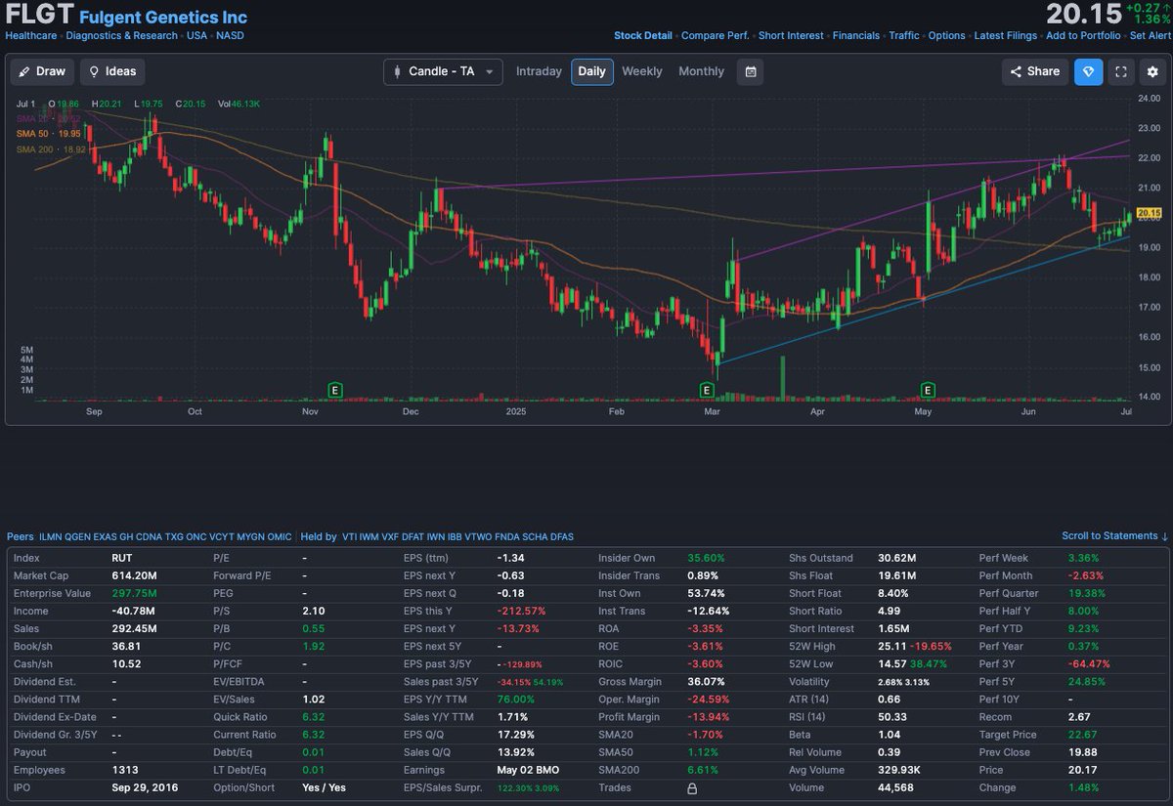Screen dimensions: 1173x806
Task: Switch chart to Intraday timeframe
Action: tap(539, 71)
